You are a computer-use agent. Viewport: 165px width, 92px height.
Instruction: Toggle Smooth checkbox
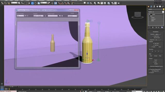click(149, 73)
